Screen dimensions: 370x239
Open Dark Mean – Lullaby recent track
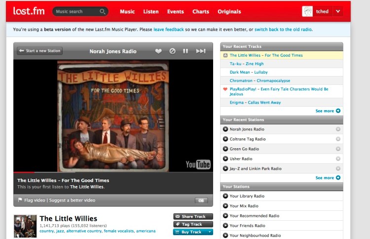tap(249, 72)
